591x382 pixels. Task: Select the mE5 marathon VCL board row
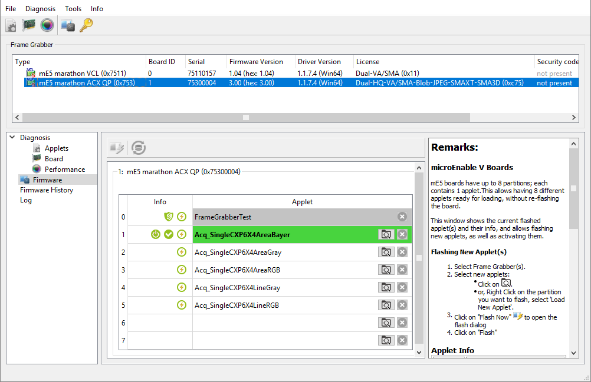tap(296, 74)
